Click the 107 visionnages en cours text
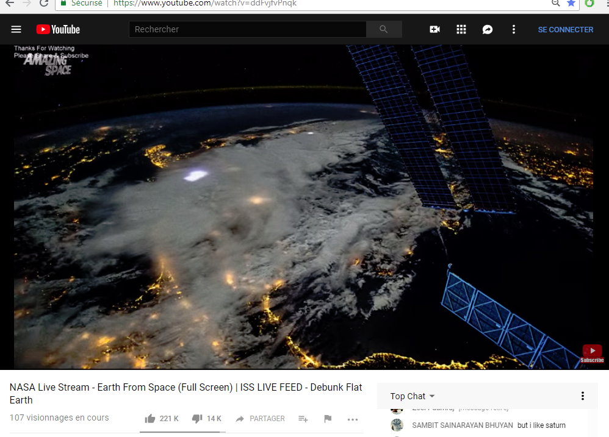 pos(59,417)
